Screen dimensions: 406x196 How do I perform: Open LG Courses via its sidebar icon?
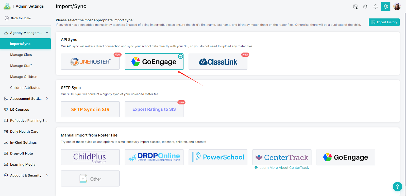coord(6,109)
